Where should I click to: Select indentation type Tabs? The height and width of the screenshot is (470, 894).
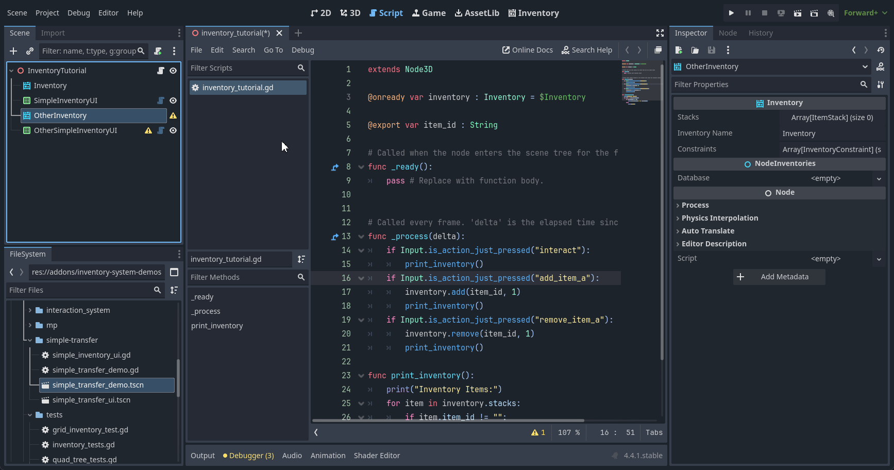pos(654,432)
